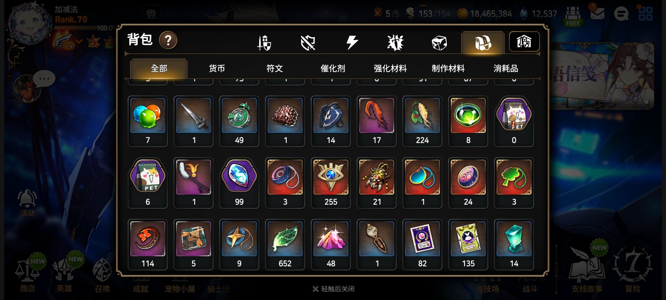This screenshot has width=666, height=300.
Task: Switch to the 消耗品 tab
Action: (x=506, y=68)
